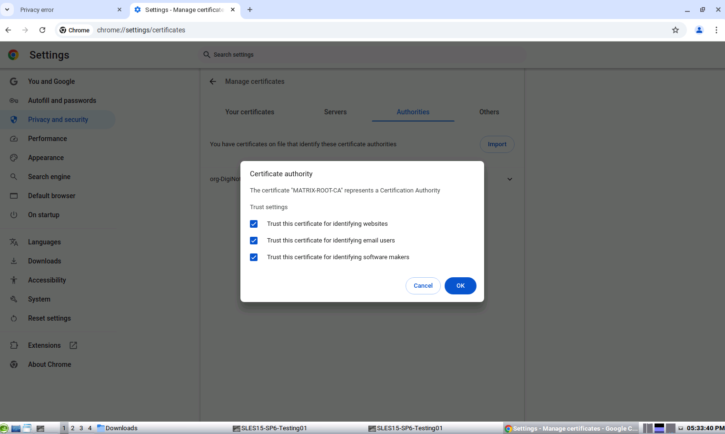Screen dimensions: 725x434
Task: Cancel the Certificate authority dialog
Action: point(423,286)
